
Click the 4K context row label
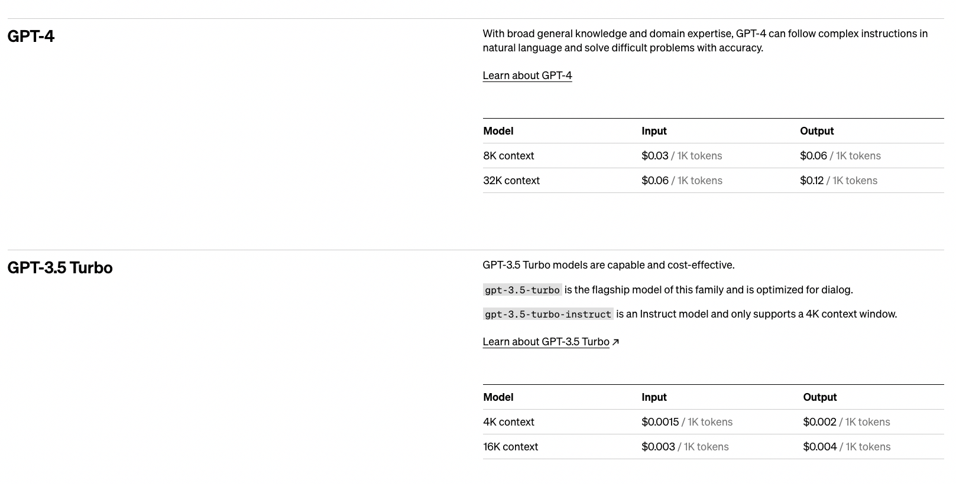[508, 422]
